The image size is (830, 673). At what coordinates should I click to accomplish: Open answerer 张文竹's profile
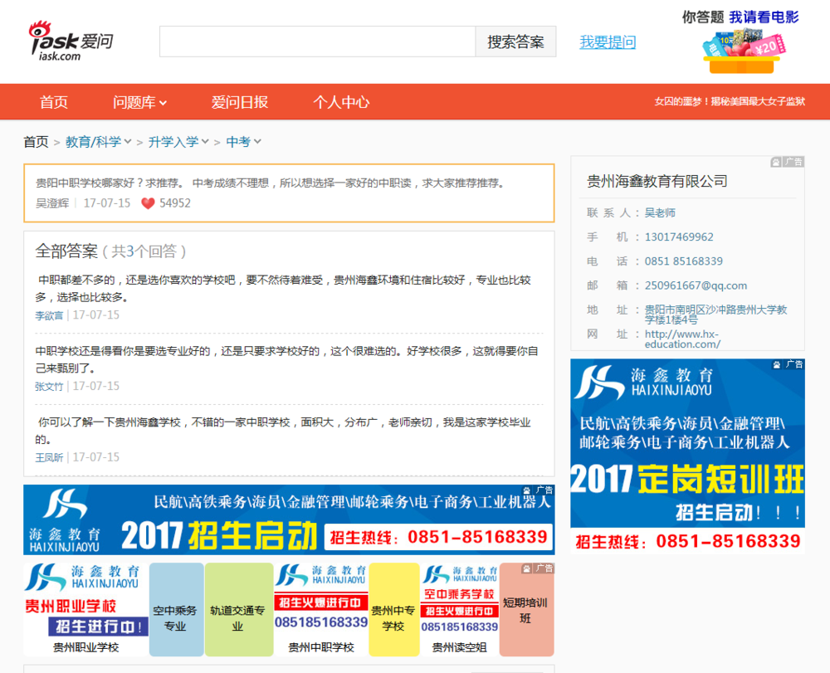[x=49, y=387]
